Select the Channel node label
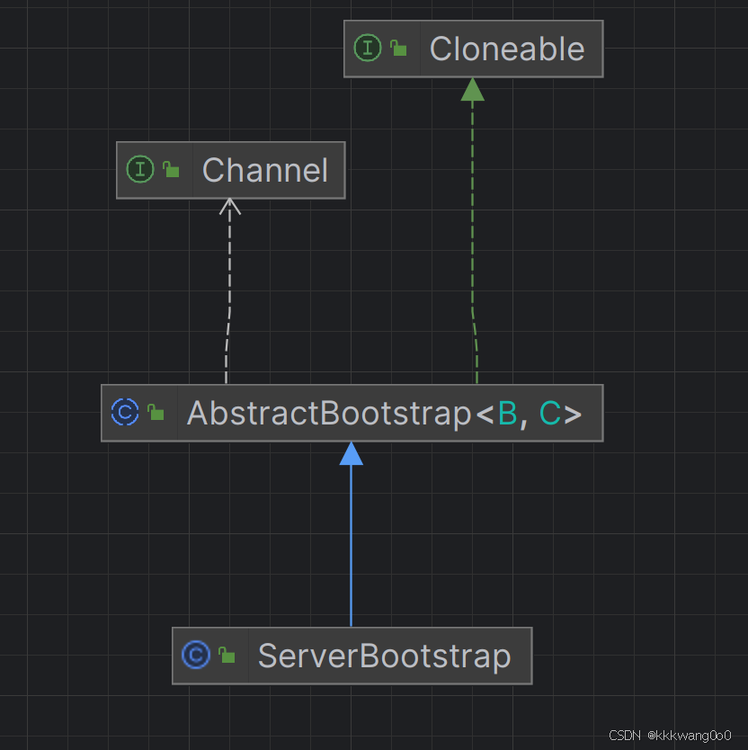The width and height of the screenshot is (748, 750). (265, 170)
